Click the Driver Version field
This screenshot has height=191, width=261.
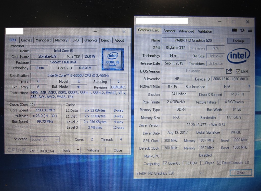click(206, 125)
